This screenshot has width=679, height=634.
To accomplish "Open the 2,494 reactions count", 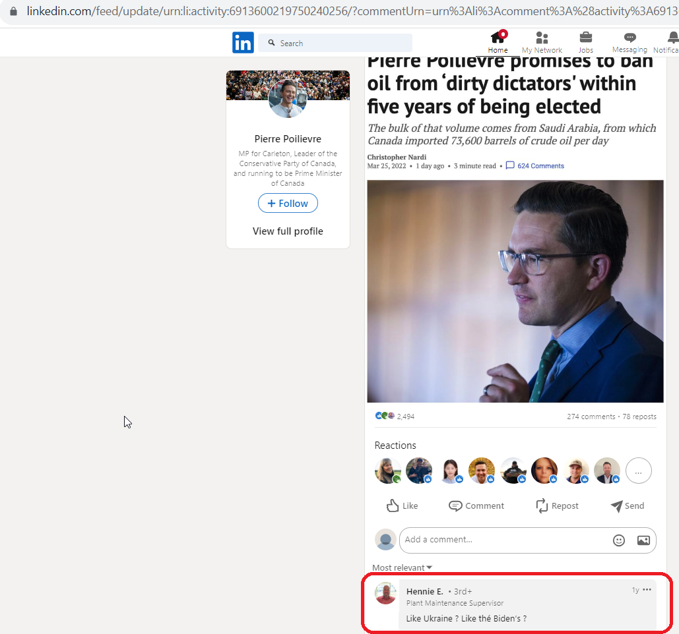I will coord(406,417).
